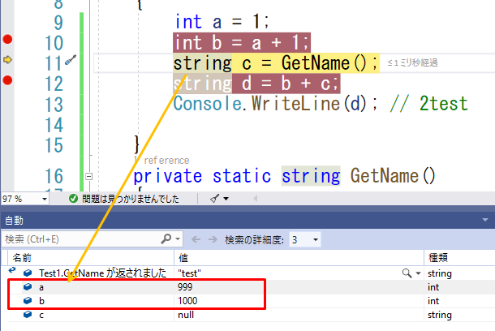Viewport: 495px width, 331px height.
Task: Open the text visualizer magnifier for "test"
Action: (x=406, y=274)
